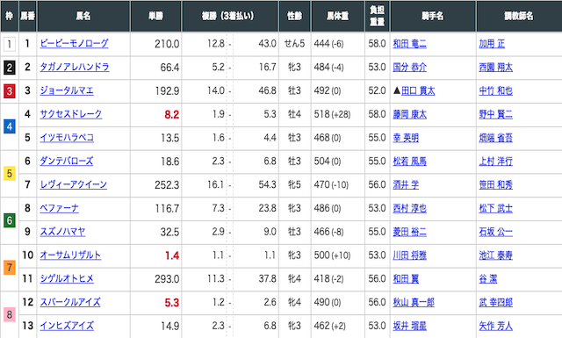Open horse link ビービーモノローグ

coord(74,44)
